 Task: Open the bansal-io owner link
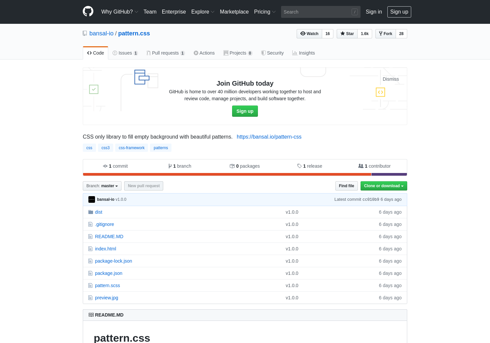click(101, 33)
